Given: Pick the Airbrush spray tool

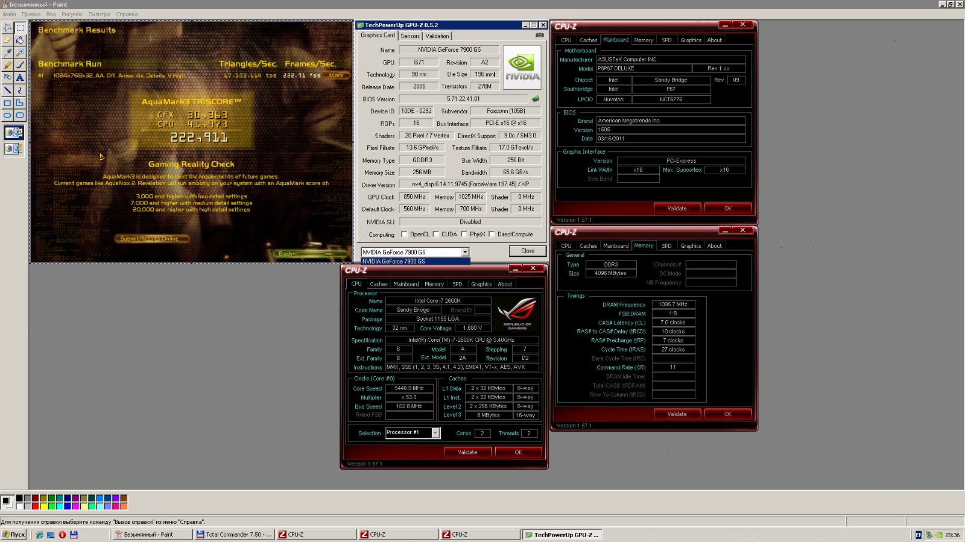Looking at the screenshot, I should pyautogui.click(x=7, y=78).
